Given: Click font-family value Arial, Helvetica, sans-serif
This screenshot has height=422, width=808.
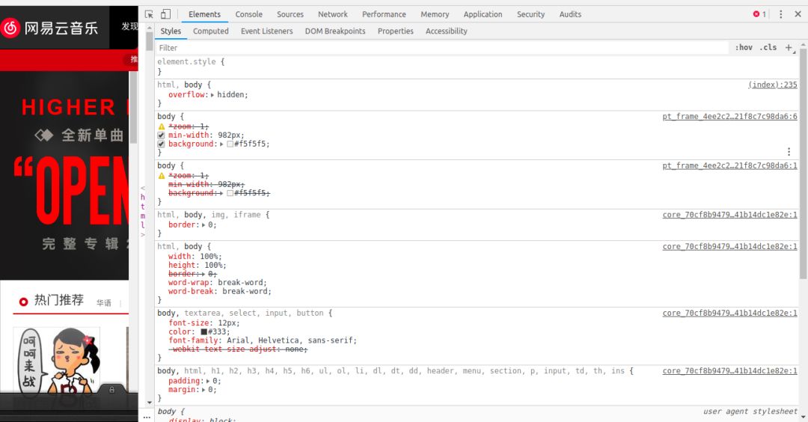Looking at the screenshot, I should point(292,340).
